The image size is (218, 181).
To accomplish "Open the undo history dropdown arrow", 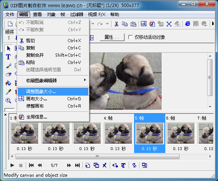I will [93, 24].
